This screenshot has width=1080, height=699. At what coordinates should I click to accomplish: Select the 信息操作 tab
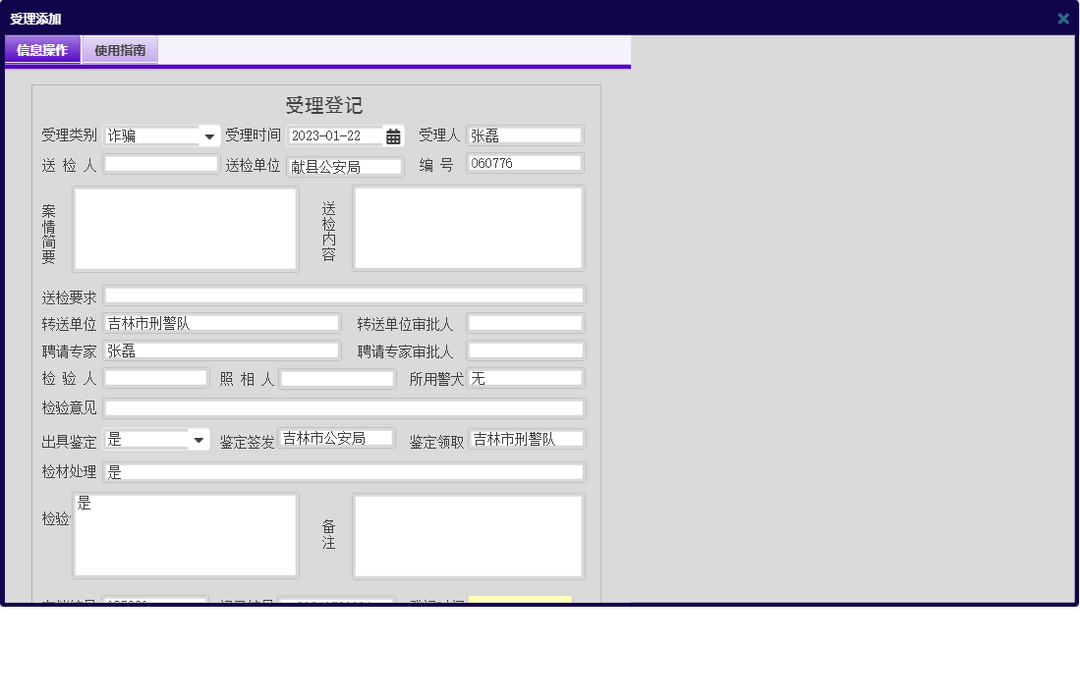pyautogui.click(x=42, y=49)
